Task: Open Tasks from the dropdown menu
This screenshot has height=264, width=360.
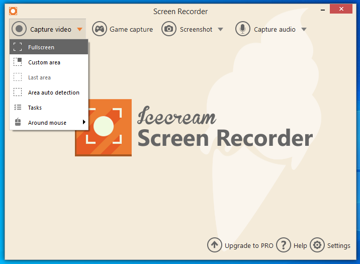Action: [x=35, y=108]
